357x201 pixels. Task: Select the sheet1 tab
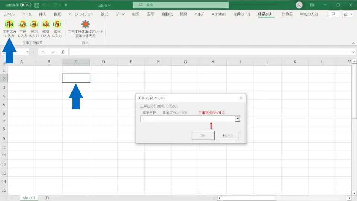tap(29, 198)
